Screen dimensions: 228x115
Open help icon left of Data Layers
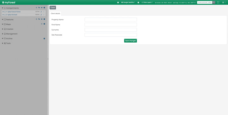coord(138,3)
